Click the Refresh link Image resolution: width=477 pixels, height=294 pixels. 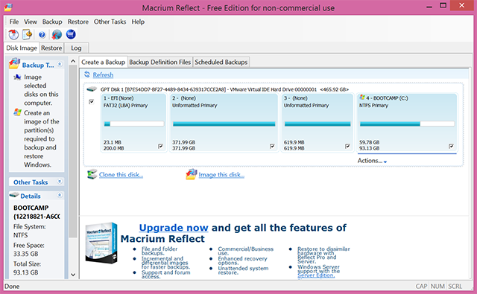point(103,74)
